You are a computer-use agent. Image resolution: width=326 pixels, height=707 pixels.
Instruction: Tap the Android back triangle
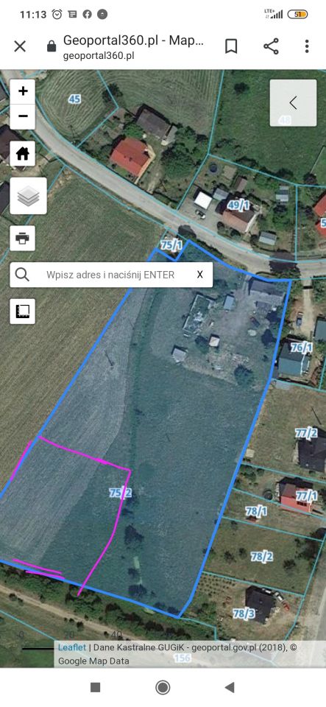(x=230, y=687)
